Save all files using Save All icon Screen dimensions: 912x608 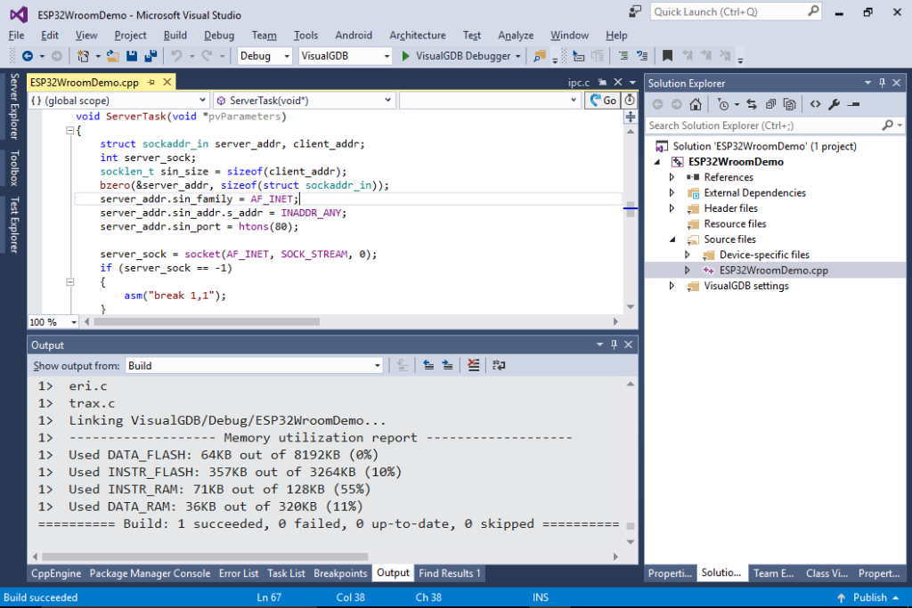(x=149, y=55)
